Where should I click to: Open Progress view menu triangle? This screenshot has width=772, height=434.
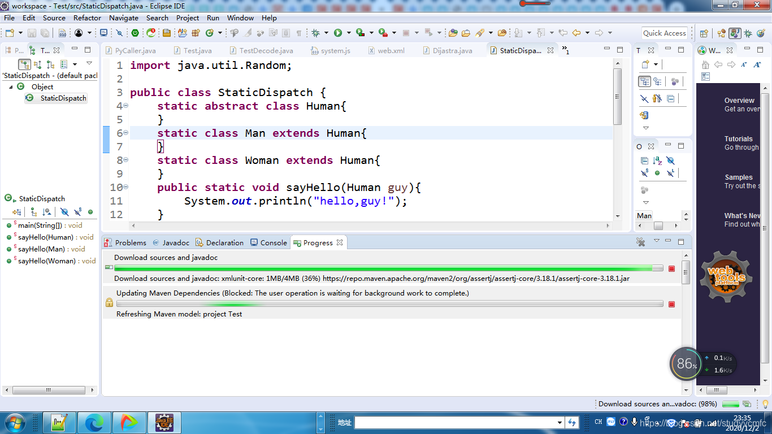(x=657, y=241)
